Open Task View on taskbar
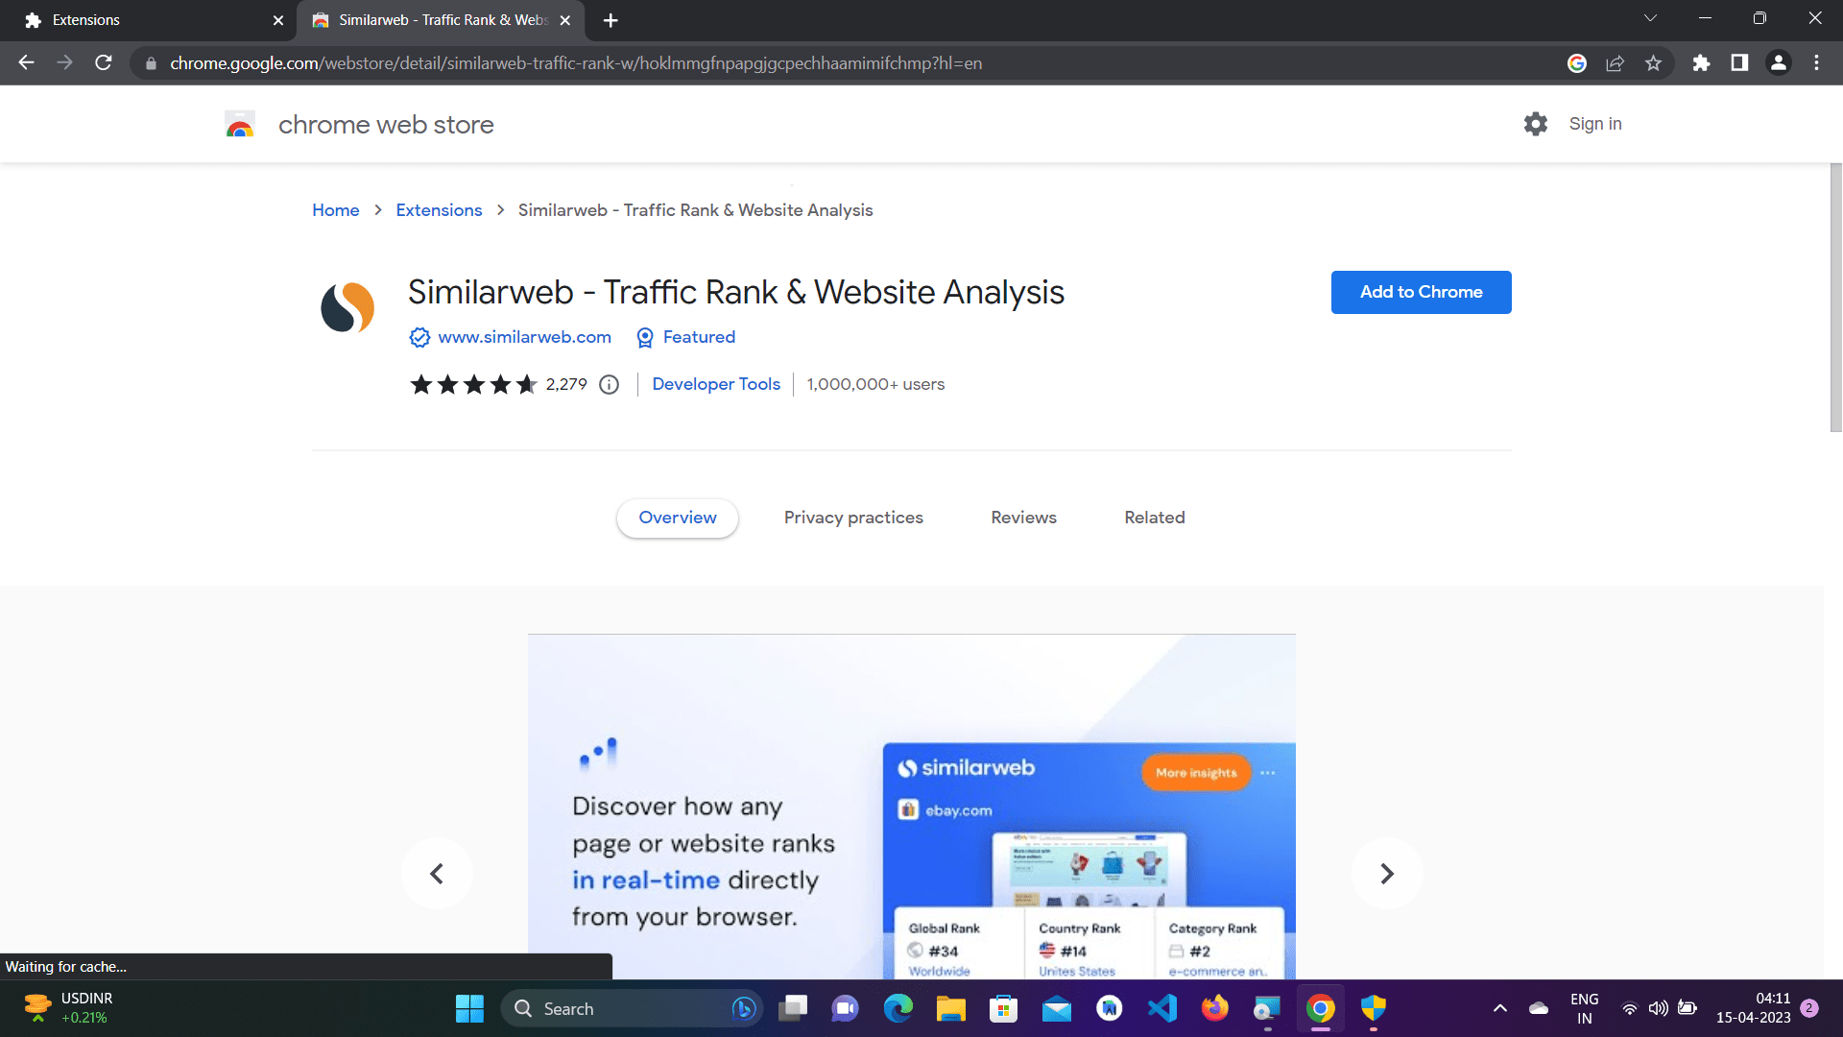Screen dimensions: 1843x1037 [793, 1008]
